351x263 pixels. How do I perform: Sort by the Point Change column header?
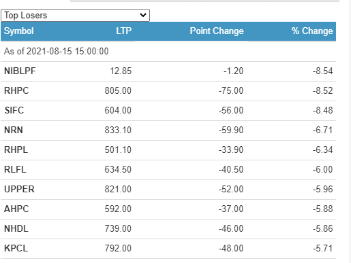click(x=217, y=31)
